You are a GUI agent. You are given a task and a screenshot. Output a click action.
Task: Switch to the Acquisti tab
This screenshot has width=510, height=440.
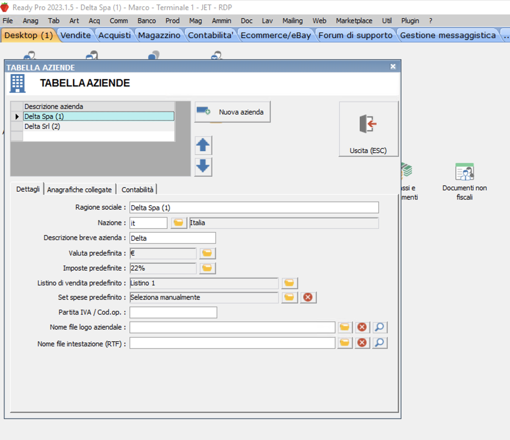point(114,35)
